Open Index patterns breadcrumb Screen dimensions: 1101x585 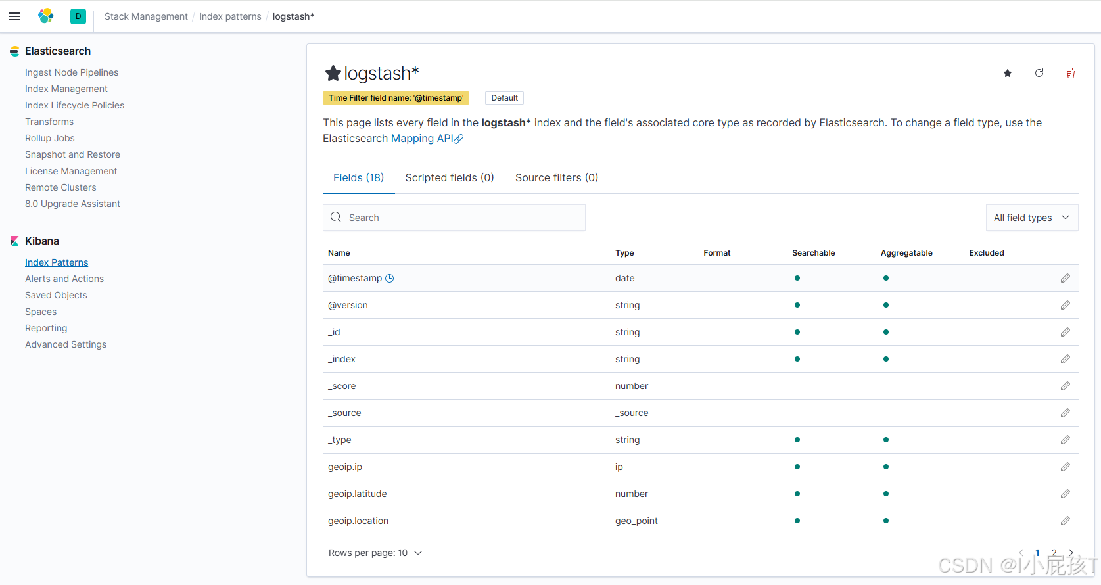[x=230, y=16]
